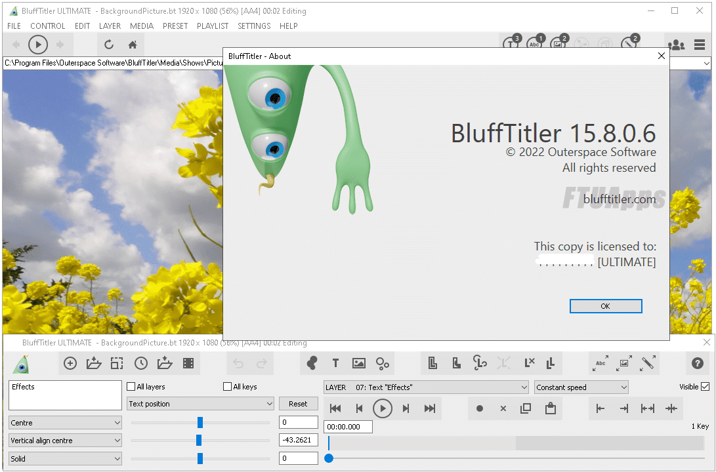Click the second property slider handle
This screenshot has height=472, width=716.
click(199, 441)
